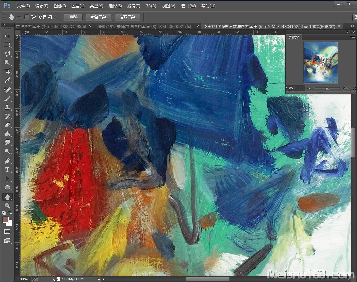The image size is (357, 282).
Task: Select the Pen tool
Action: tap(7, 161)
